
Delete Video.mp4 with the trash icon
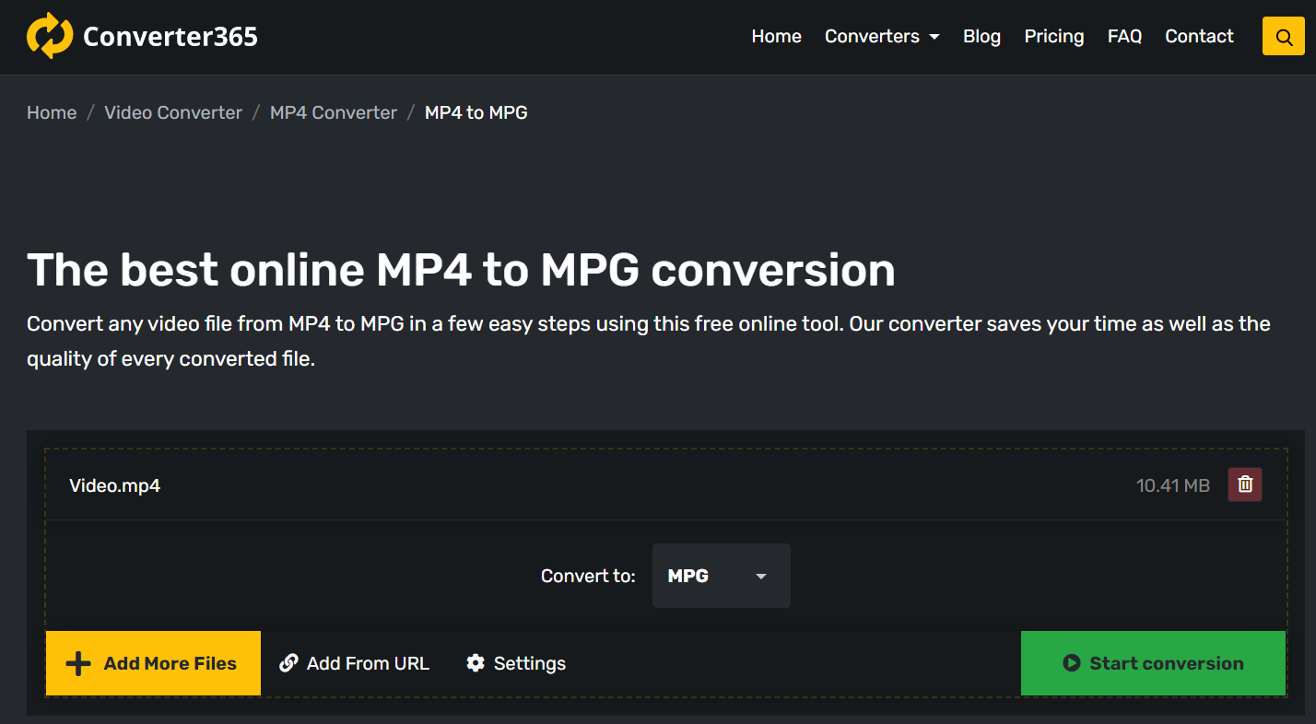pos(1244,485)
